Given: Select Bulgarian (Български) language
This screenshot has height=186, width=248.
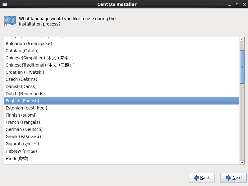Looking at the screenshot, I should 122,44.
